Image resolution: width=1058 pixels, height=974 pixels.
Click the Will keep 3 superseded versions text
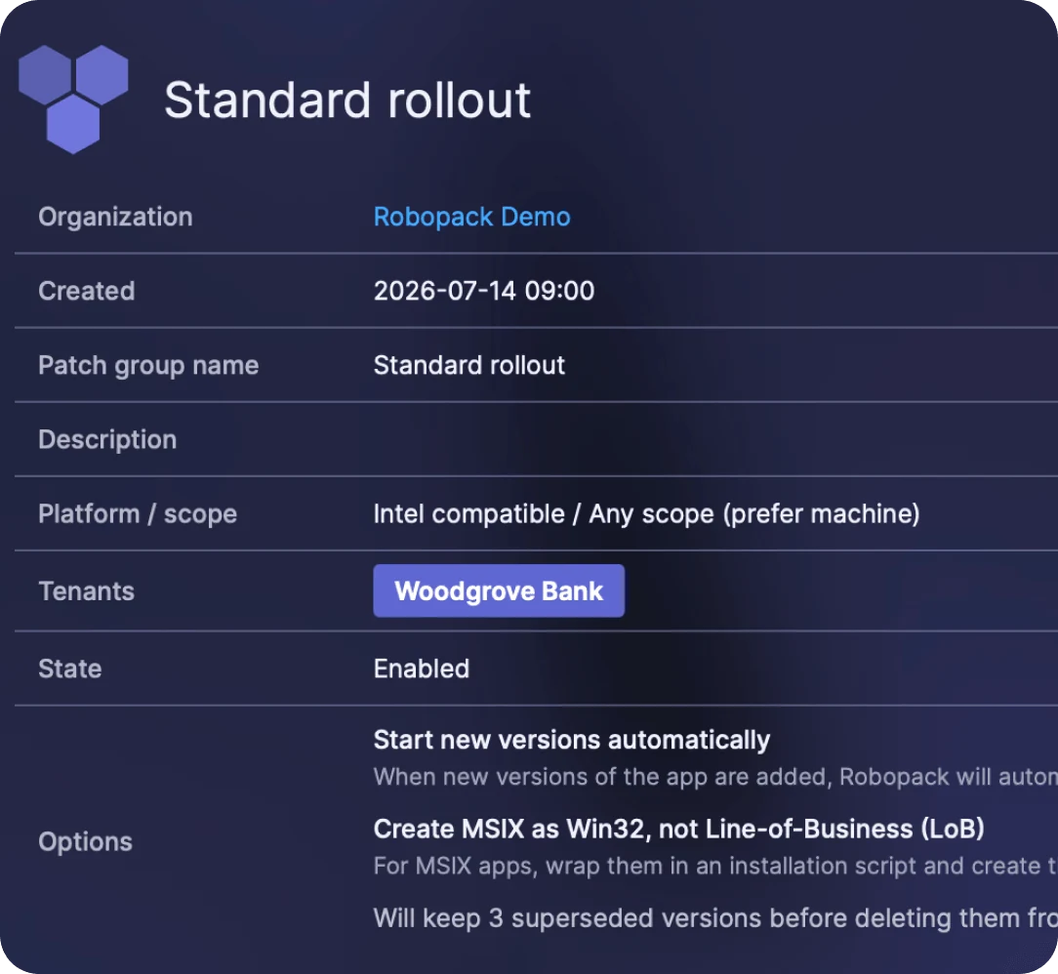click(x=715, y=918)
